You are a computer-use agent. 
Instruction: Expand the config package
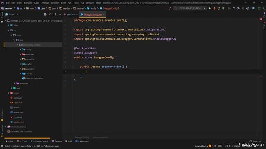pos(20,50)
